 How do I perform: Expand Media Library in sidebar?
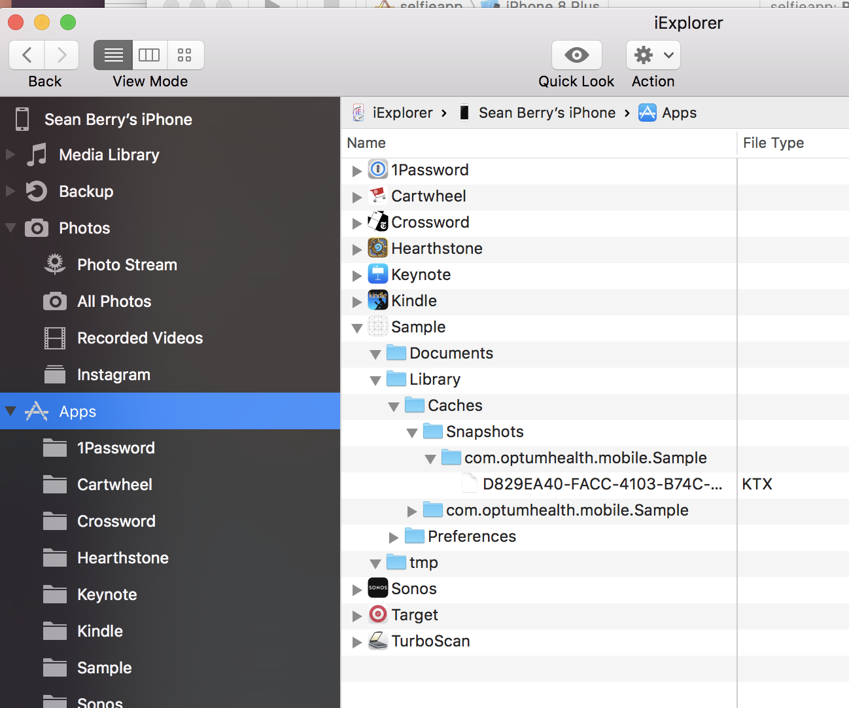10,154
